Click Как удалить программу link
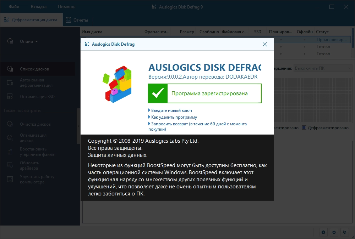The width and height of the screenshot is (355, 239). pyautogui.click(x=174, y=117)
